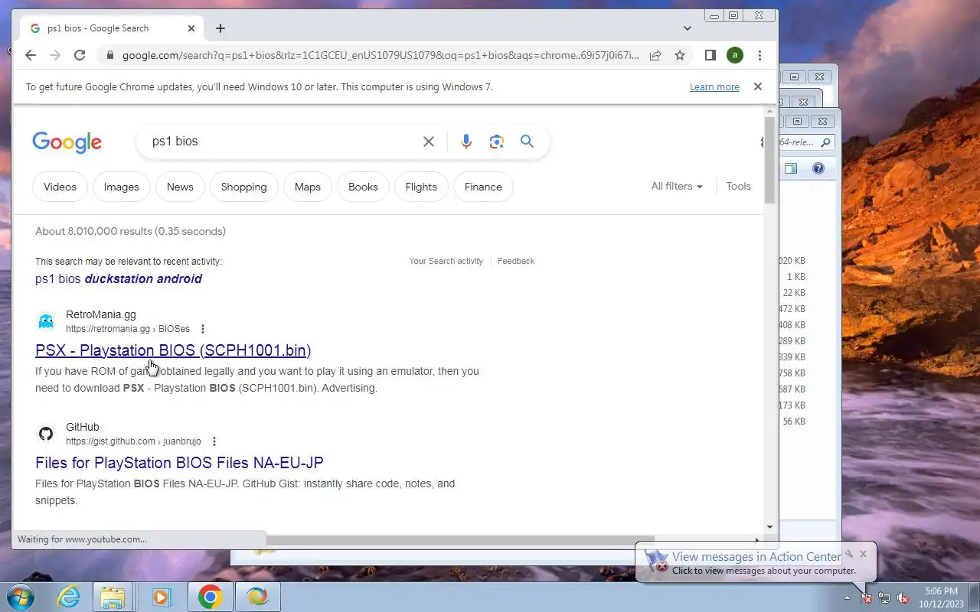Close the Action Center balloon
This screenshot has height=612, width=980.
(863, 553)
